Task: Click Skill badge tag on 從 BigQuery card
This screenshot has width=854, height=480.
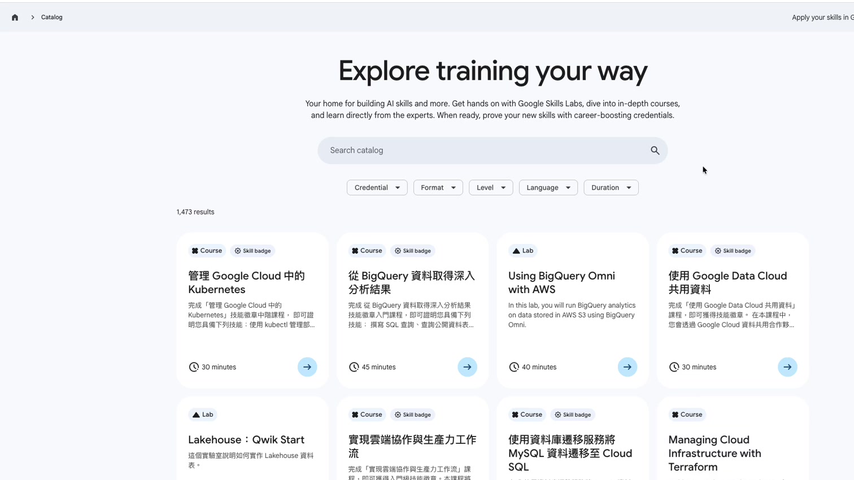Action: tap(413, 251)
